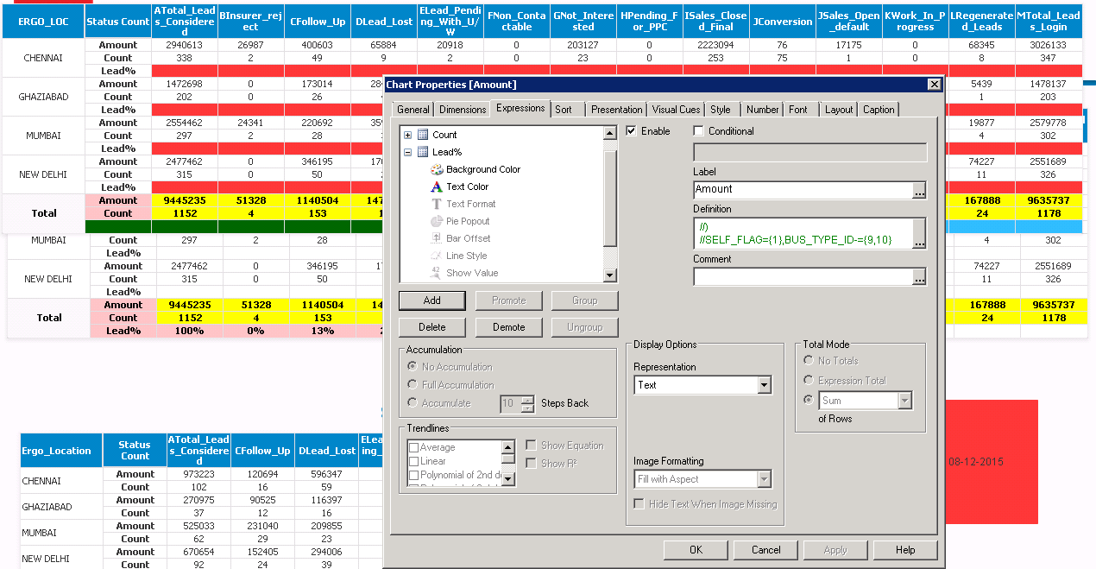The height and width of the screenshot is (569, 1096).
Task: Toggle the Show Equation checkbox
Action: coord(532,446)
